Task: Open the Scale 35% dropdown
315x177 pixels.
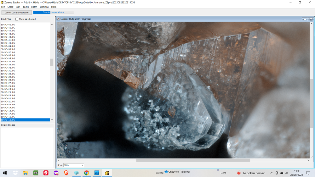Action: point(74,165)
